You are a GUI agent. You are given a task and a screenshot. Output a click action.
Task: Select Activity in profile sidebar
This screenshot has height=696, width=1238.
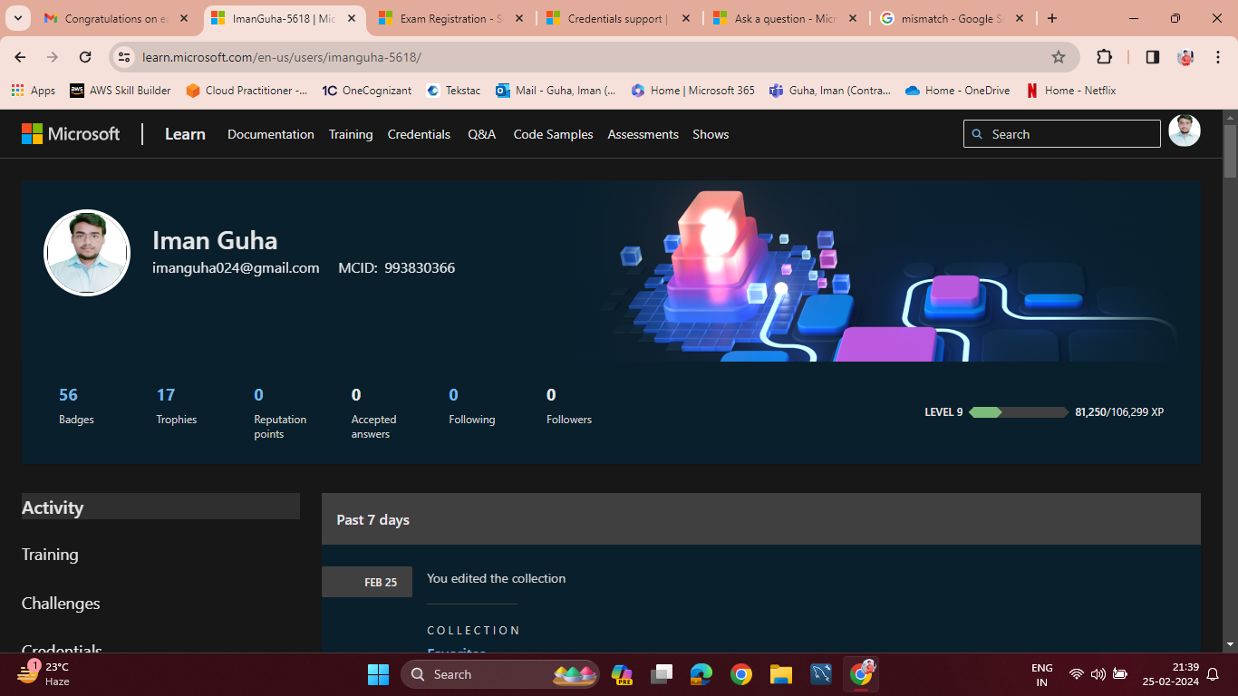[x=160, y=507]
